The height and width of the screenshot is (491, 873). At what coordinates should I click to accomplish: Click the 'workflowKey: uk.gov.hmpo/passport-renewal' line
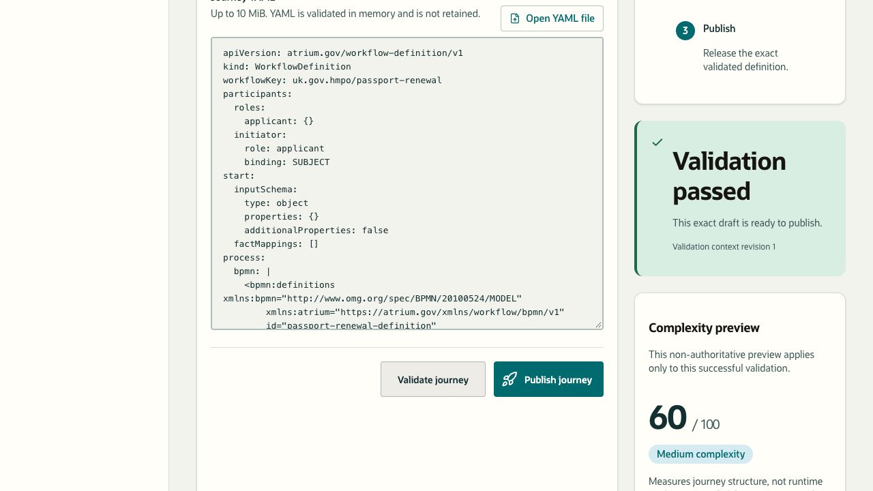click(x=332, y=80)
